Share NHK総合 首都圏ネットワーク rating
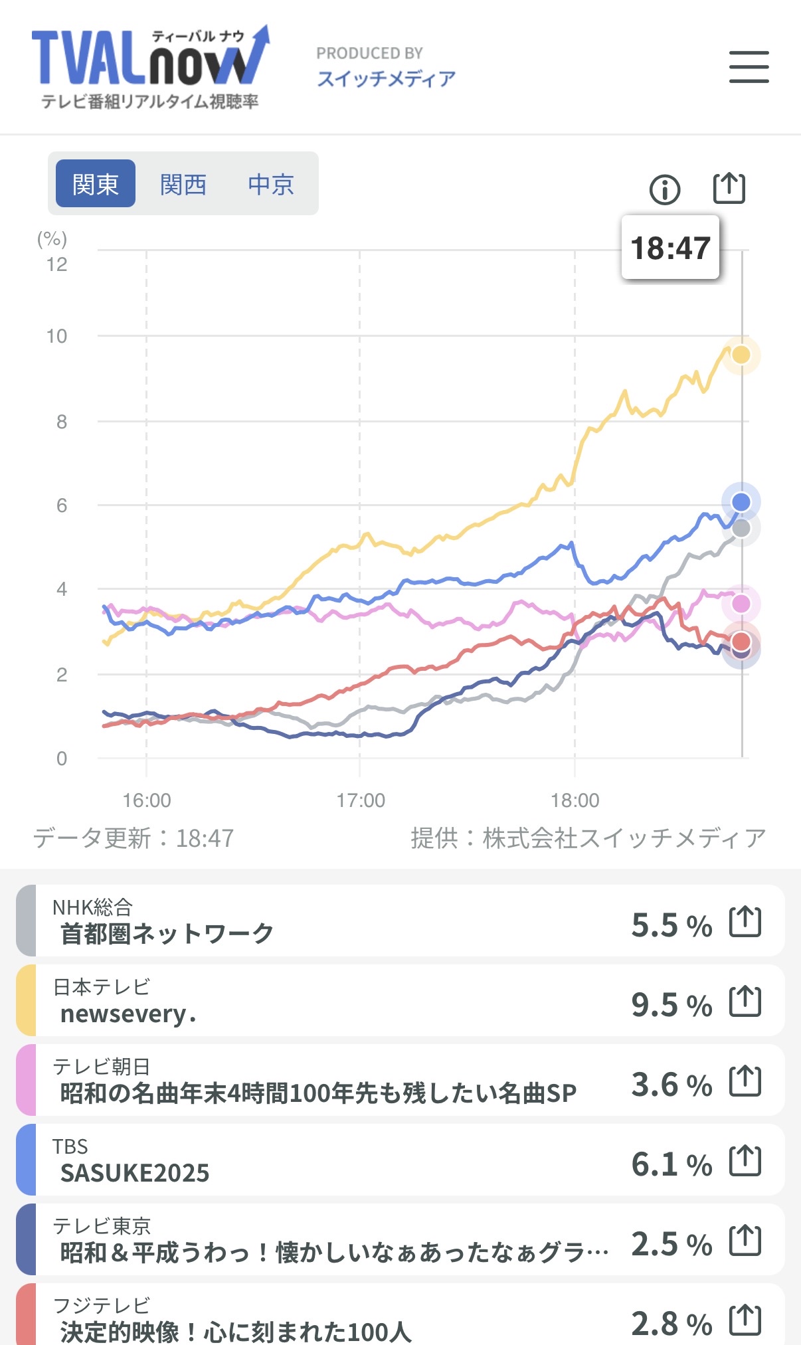This screenshot has width=801, height=1345. [745, 922]
